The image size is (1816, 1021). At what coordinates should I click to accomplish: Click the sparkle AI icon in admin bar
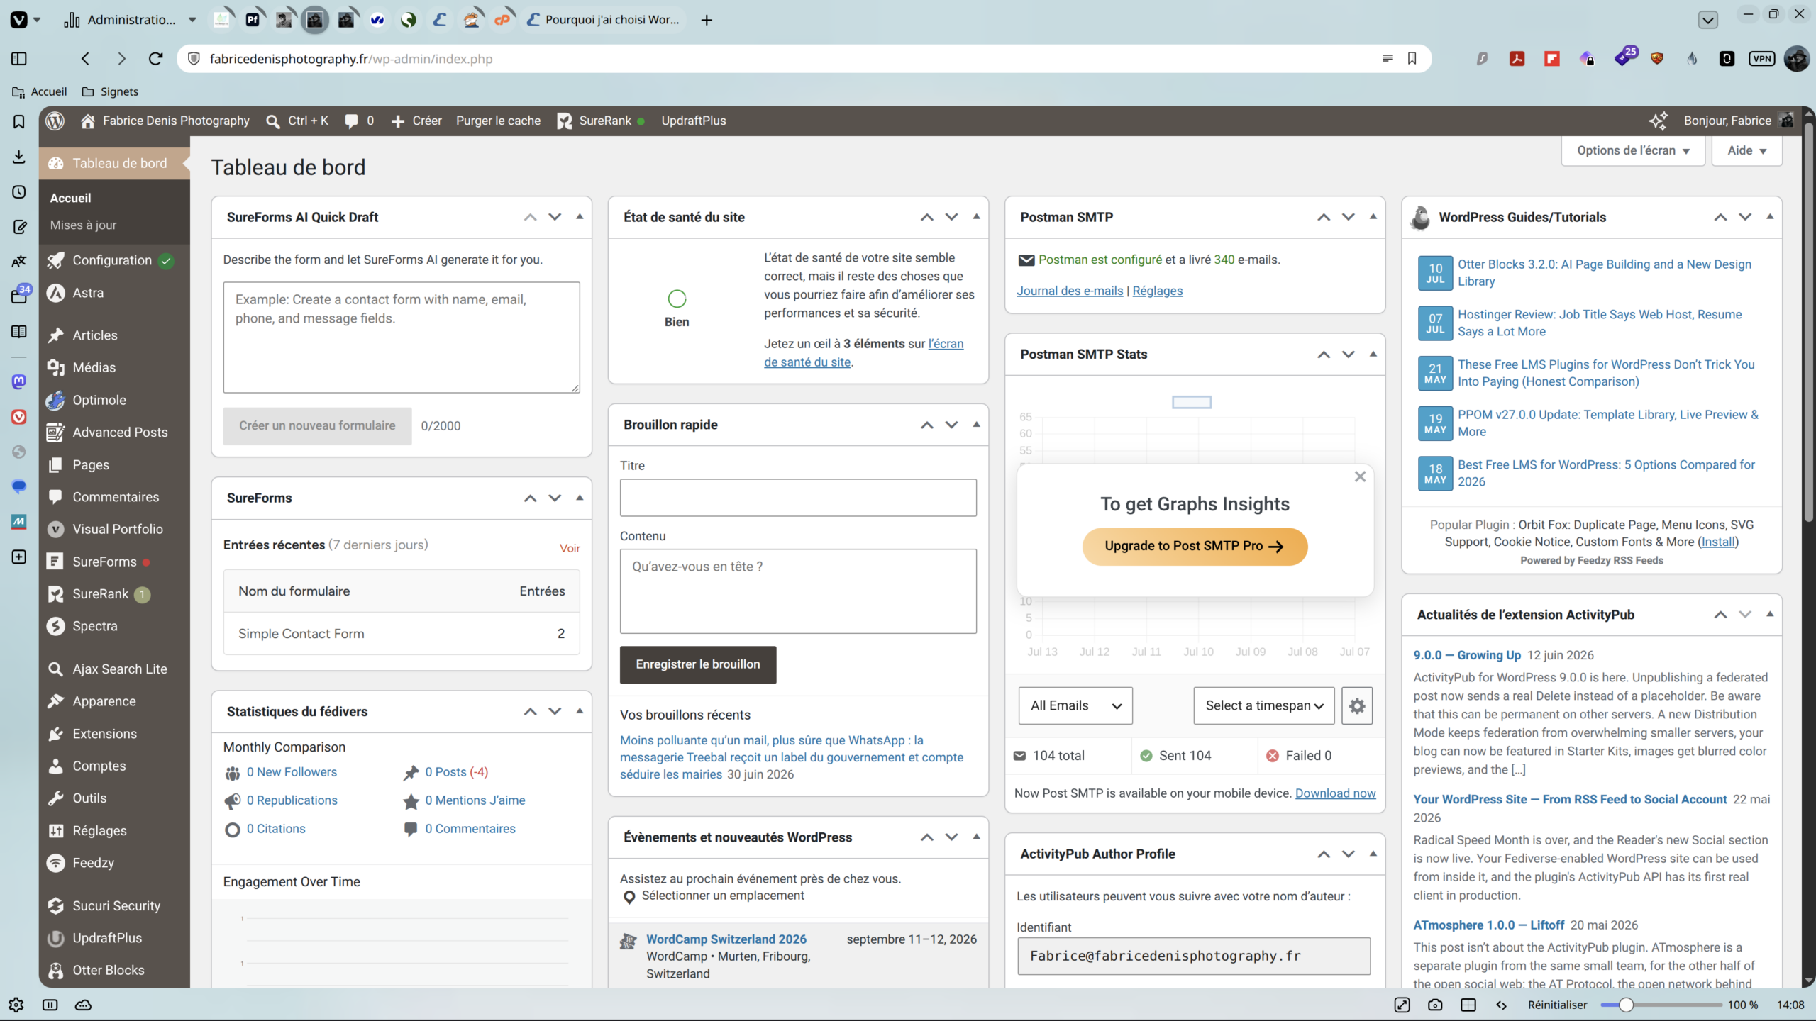(1657, 121)
